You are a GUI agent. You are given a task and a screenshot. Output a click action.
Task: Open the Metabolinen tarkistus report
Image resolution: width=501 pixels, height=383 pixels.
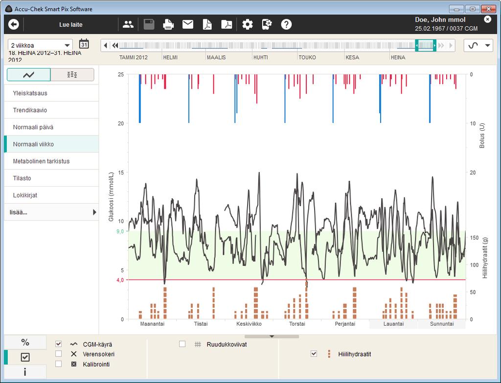tap(51, 161)
